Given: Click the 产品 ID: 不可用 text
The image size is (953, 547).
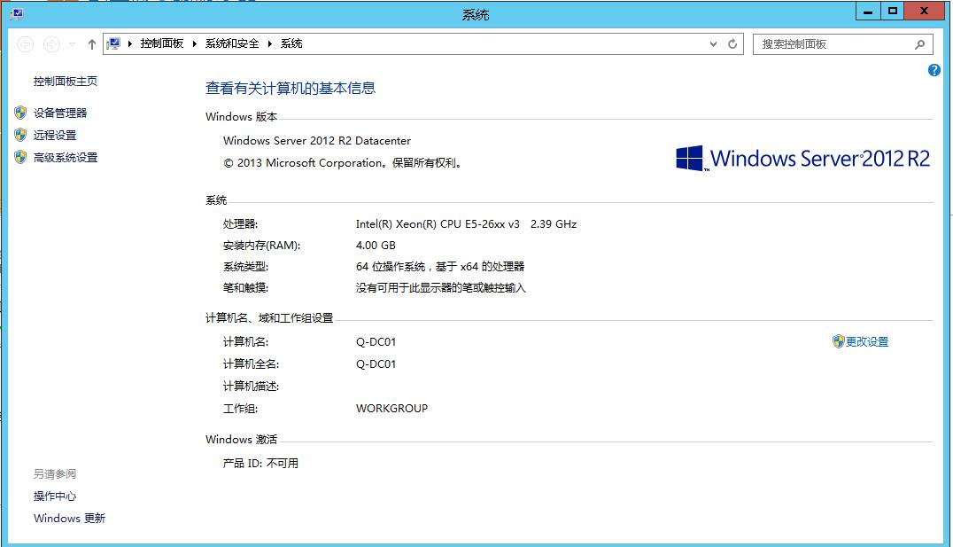Looking at the screenshot, I should coord(260,463).
